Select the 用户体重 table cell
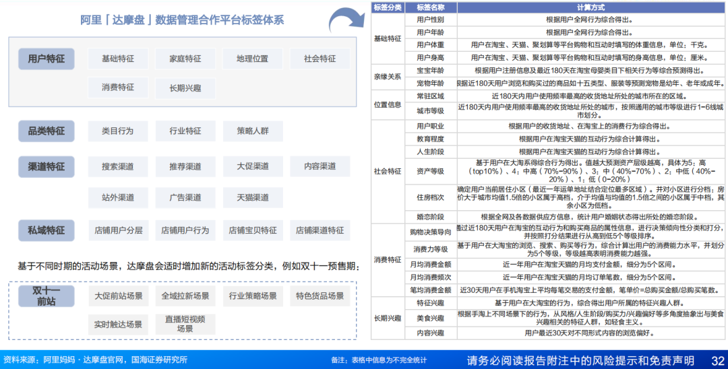Screen dimensions: 728x369 pyautogui.click(x=430, y=45)
